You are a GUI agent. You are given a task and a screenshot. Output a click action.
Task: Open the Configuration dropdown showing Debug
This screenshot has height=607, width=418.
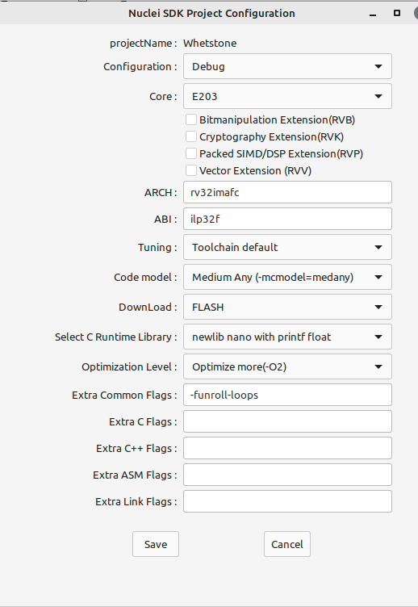pyautogui.click(x=287, y=66)
